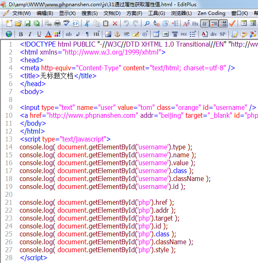View in browser globe icon
This screenshot has width=258, height=263.
(9, 34)
